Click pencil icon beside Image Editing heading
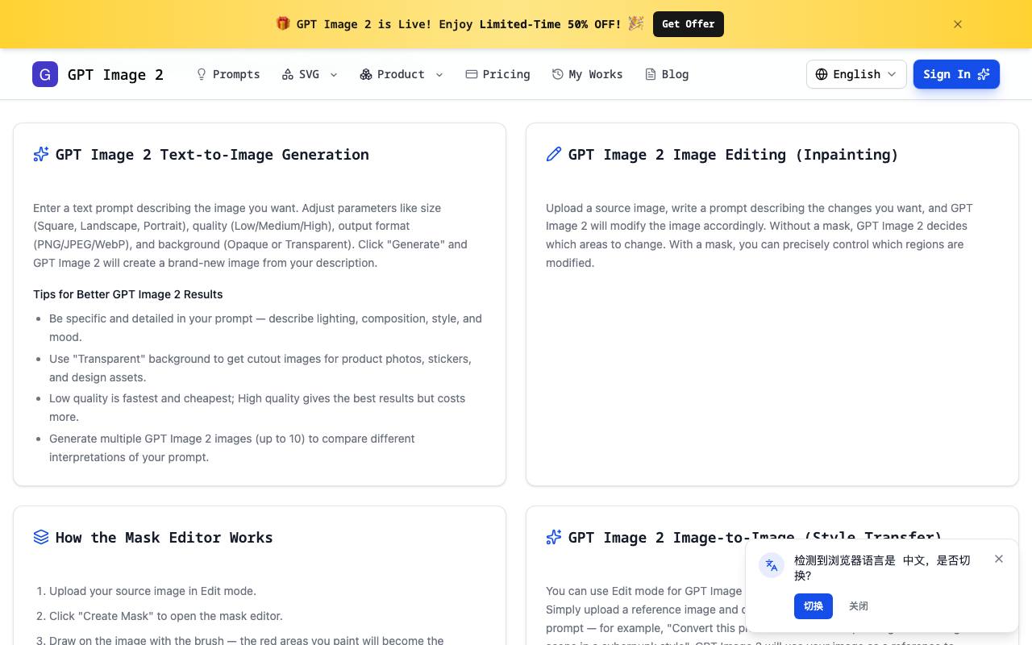The image size is (1032, 645). (x=554, y=154)
